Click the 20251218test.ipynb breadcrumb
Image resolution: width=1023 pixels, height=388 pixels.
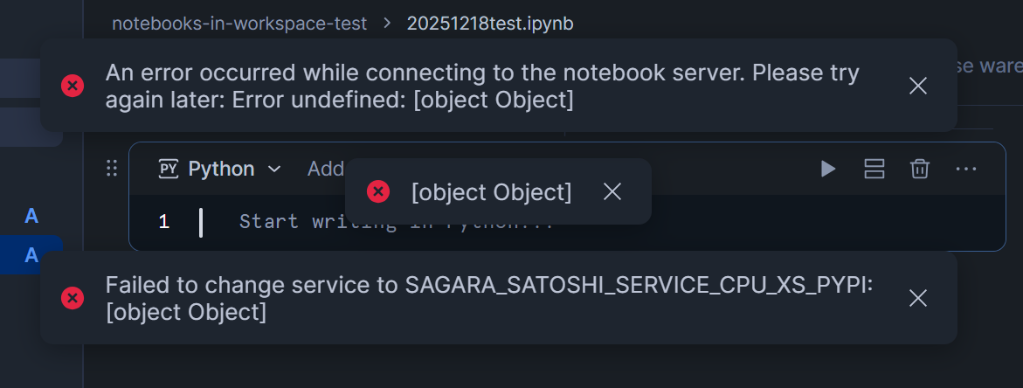(490, 24)
